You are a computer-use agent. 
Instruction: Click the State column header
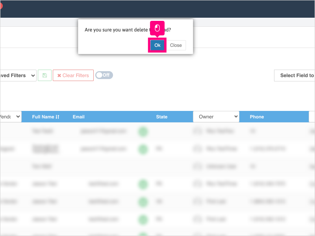162,117
